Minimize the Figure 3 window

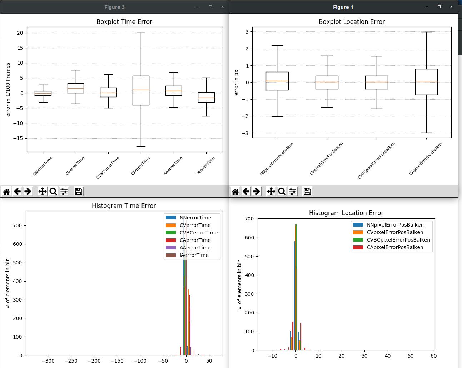(x=198, y=7)
